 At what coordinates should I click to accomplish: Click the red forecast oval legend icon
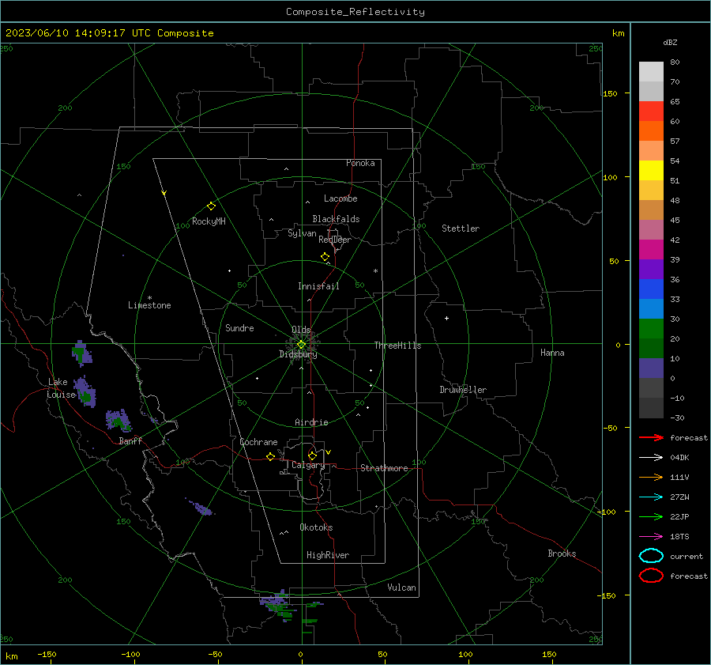click(x=651, y=576)
